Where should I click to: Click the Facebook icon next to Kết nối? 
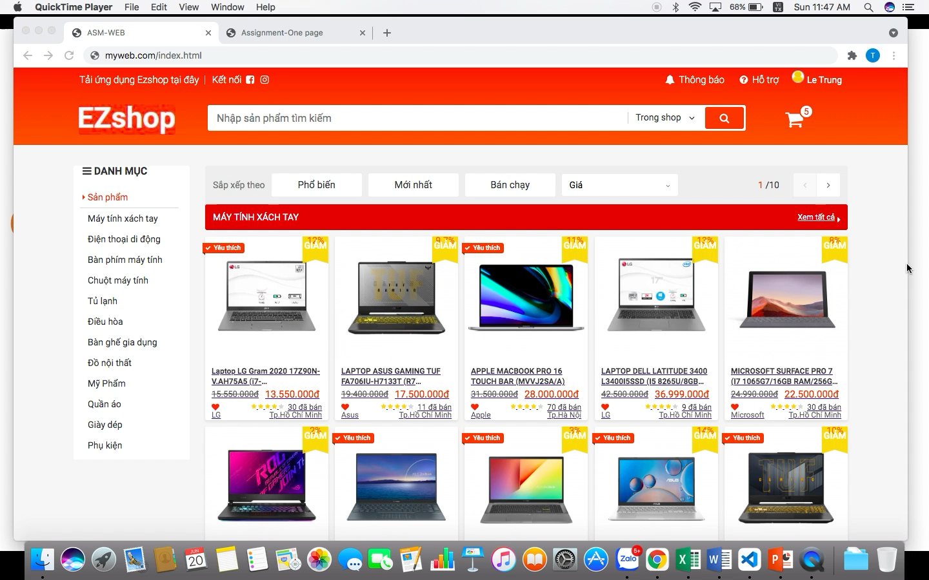tap(250, 79)
